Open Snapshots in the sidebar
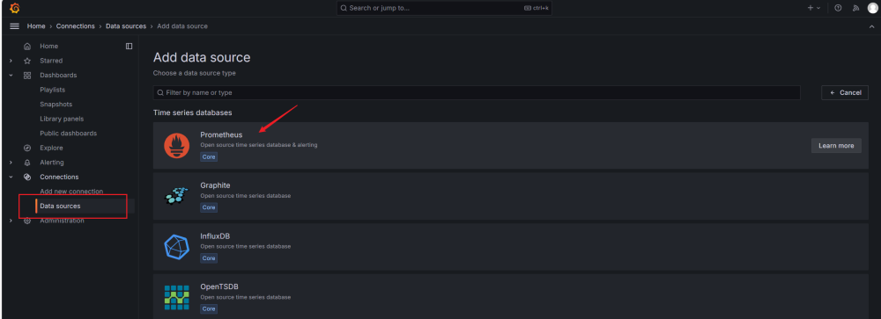The image size is (881, 319). pos(56,105)
